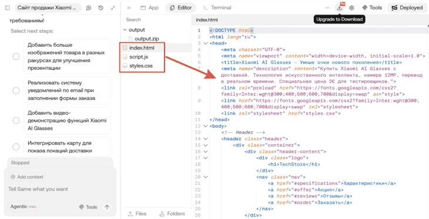Click the three-dots more options icon
The image size is (429, 219).
(327, 8)
